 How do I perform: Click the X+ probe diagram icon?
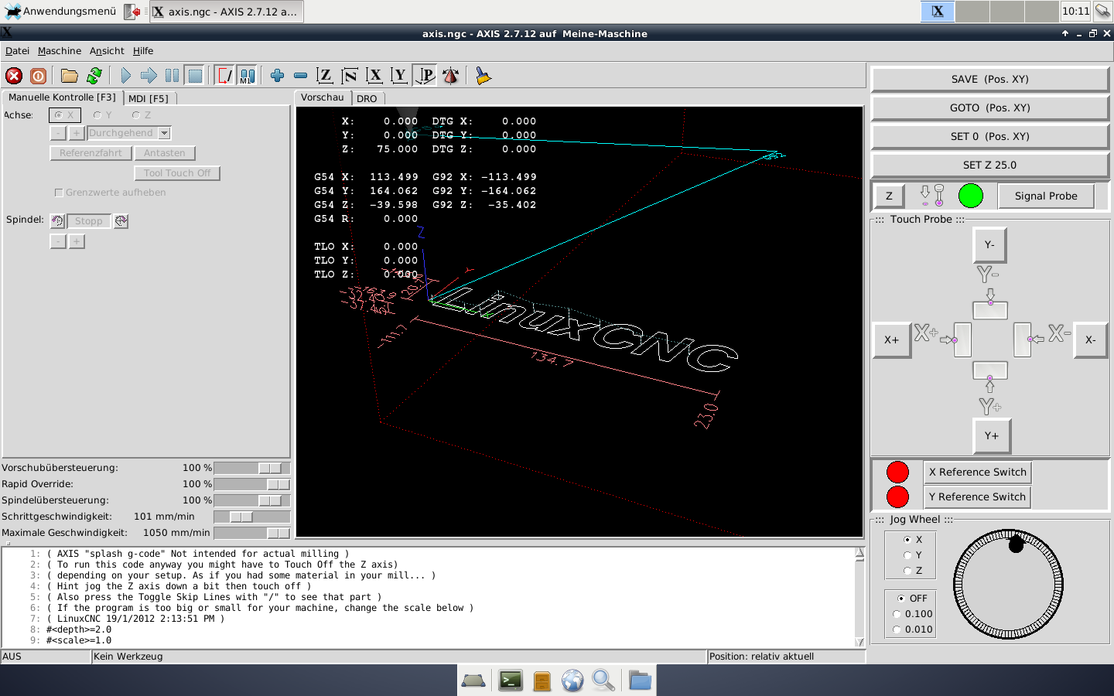(942, 339)
